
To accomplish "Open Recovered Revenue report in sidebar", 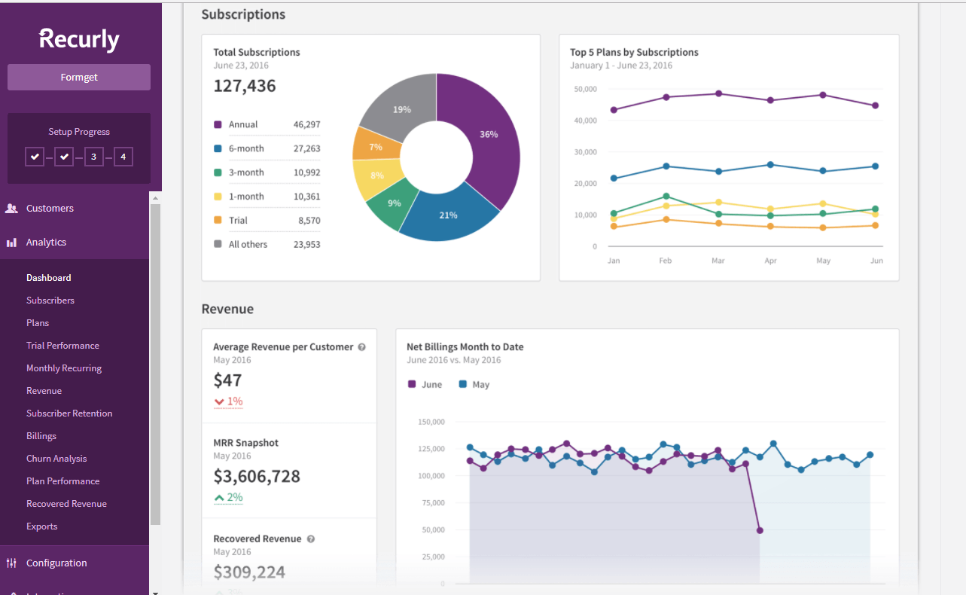I will tap(66, 504).
